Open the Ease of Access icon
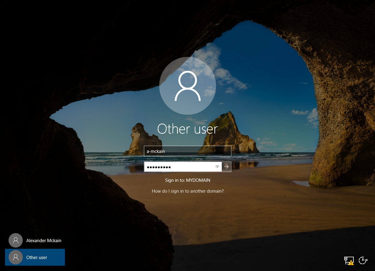The height and width of the screenshot is (271, 375). coord(362,261)
